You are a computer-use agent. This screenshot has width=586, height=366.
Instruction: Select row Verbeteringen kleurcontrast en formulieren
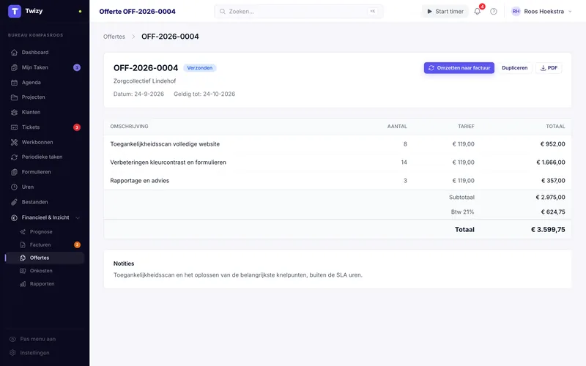tap(338, 163)
